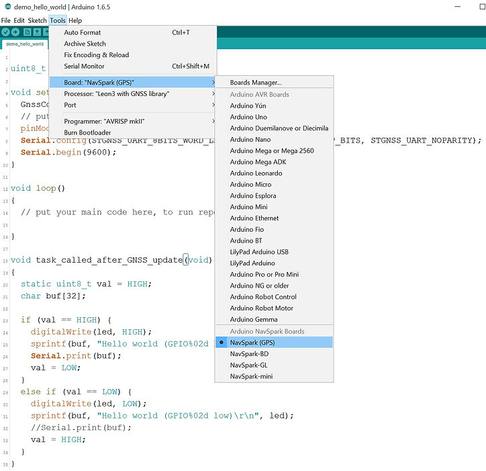Choose Arduino Mega ADK board
The height and width of the screenshot is (471, 486).
tap(274, 162)
